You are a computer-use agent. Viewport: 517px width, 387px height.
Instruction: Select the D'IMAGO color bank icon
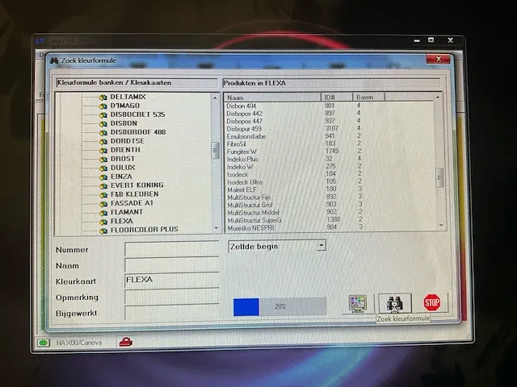click(x=103, y=106)
